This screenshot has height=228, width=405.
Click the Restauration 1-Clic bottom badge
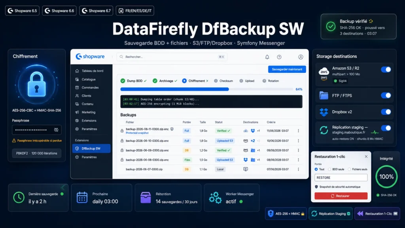click(x=377, y=213)
